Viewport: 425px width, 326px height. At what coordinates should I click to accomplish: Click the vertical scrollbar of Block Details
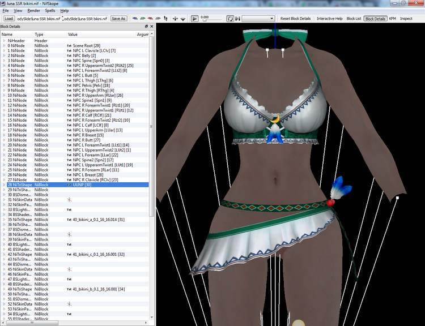click(151, 126)
